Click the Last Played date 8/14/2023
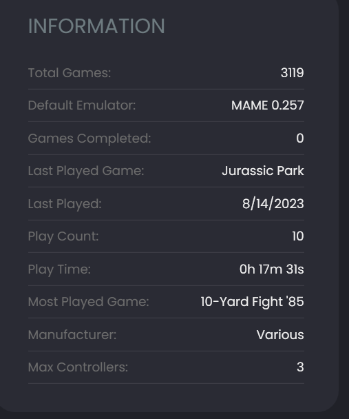This screenshot has height=419, width=349. tap(273, 203)
